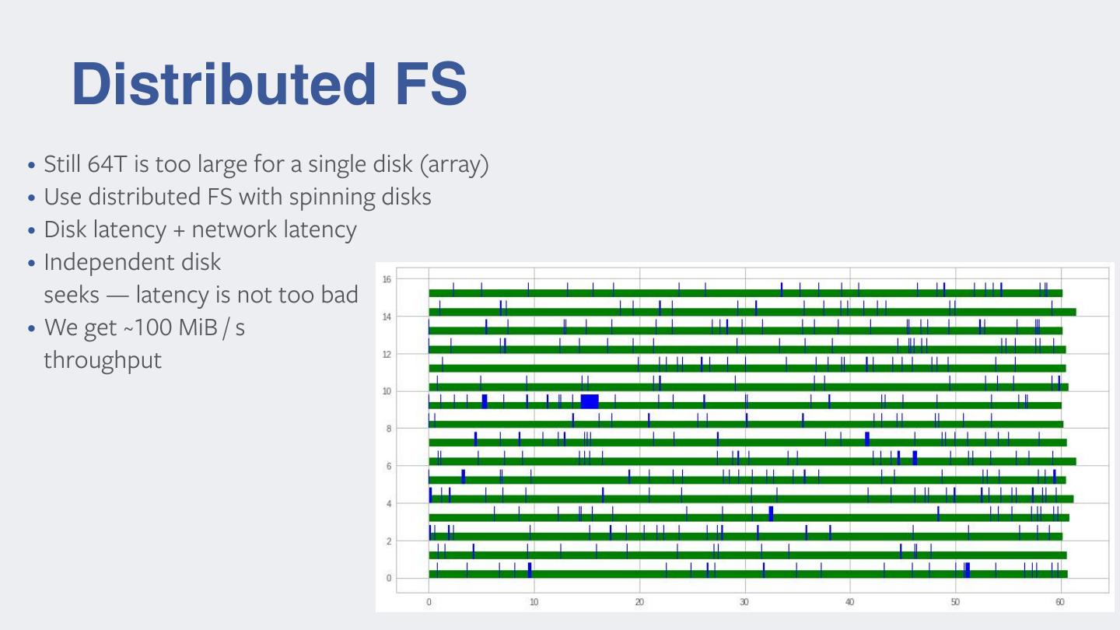The width and height of the screenshot is (1120, 630).
Task: Select the "We get ~100 MiB / s" line
Action: [144, 328]
